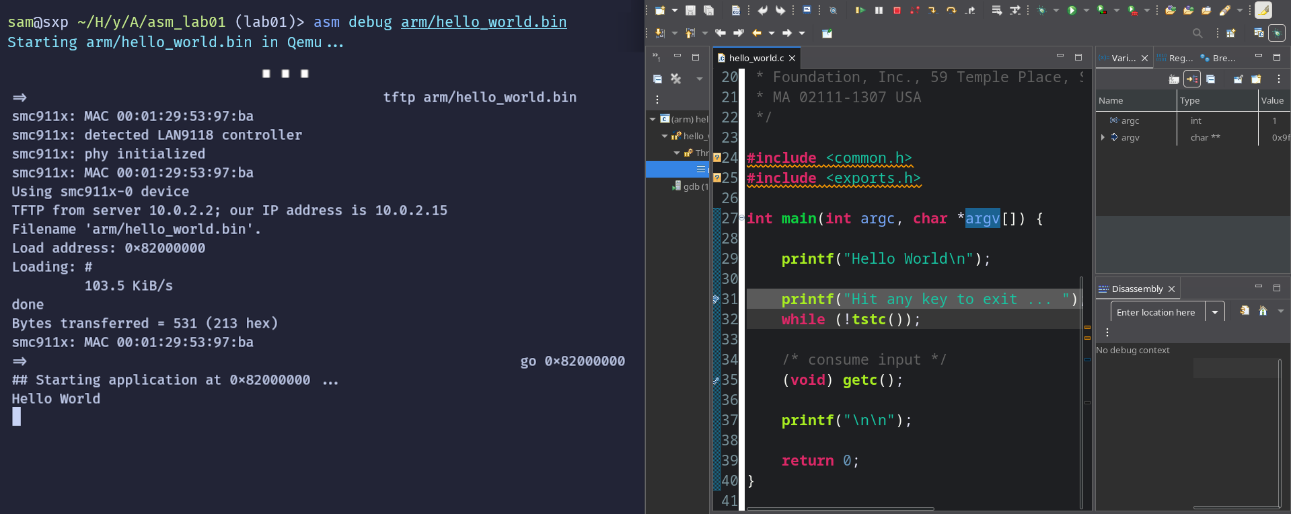
Task: Expand the argv variable row
Action: [1103, 137]
